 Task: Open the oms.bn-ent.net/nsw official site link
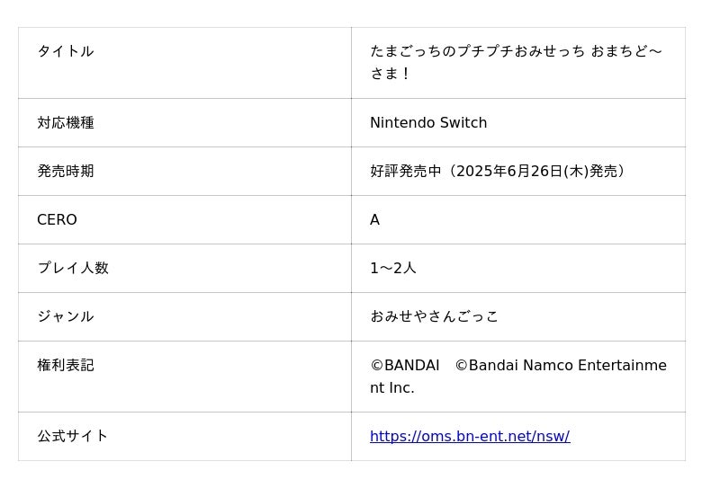click(x=469, y=437)
